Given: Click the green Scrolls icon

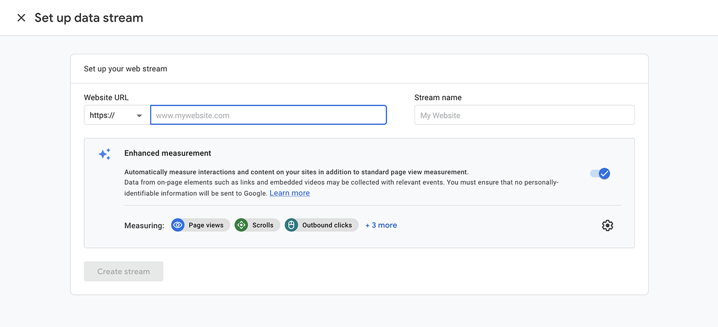Looking at the screenshot, I should point(241,225).
